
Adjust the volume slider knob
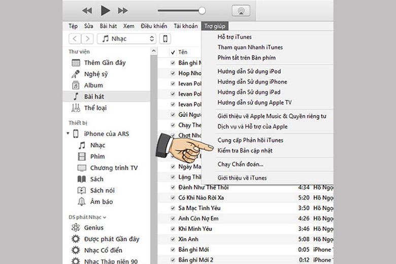click(202, 11)
